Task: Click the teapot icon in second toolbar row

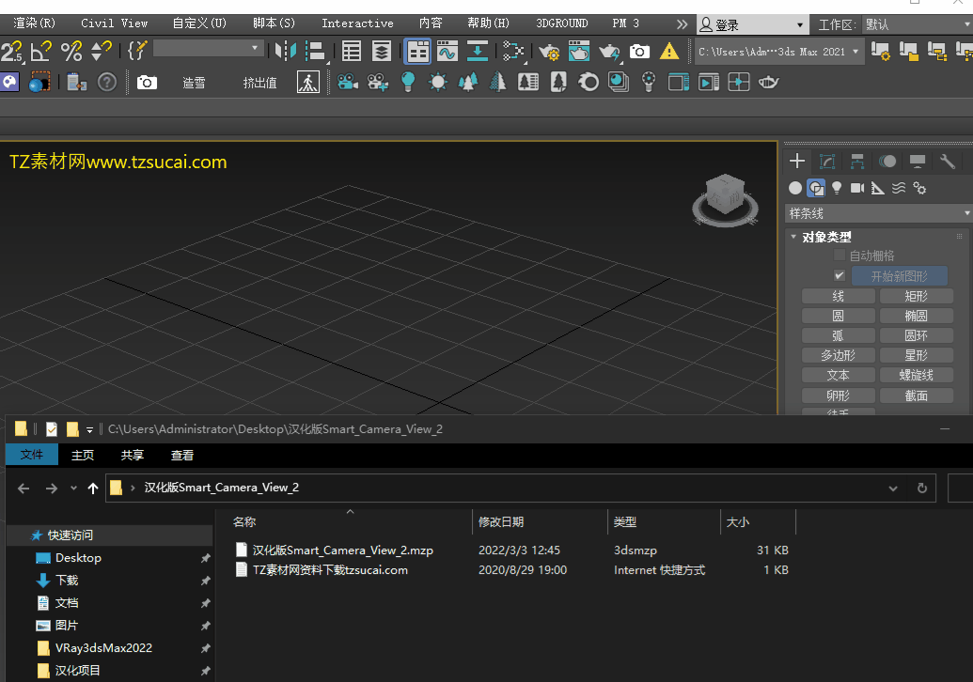Action: (x=768, y=82)
